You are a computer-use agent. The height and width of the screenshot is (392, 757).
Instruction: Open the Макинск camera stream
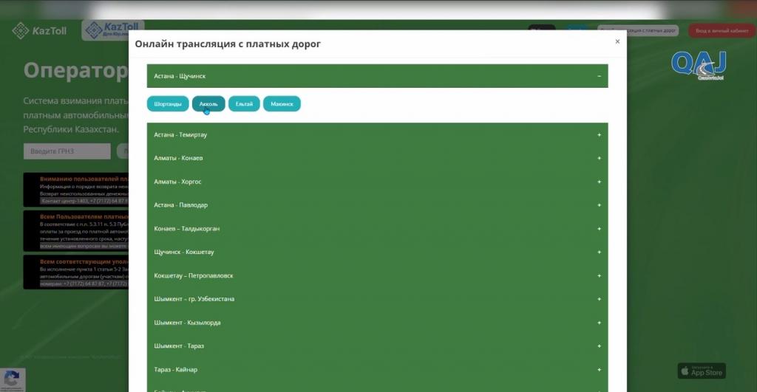click(x=282, y=104)
